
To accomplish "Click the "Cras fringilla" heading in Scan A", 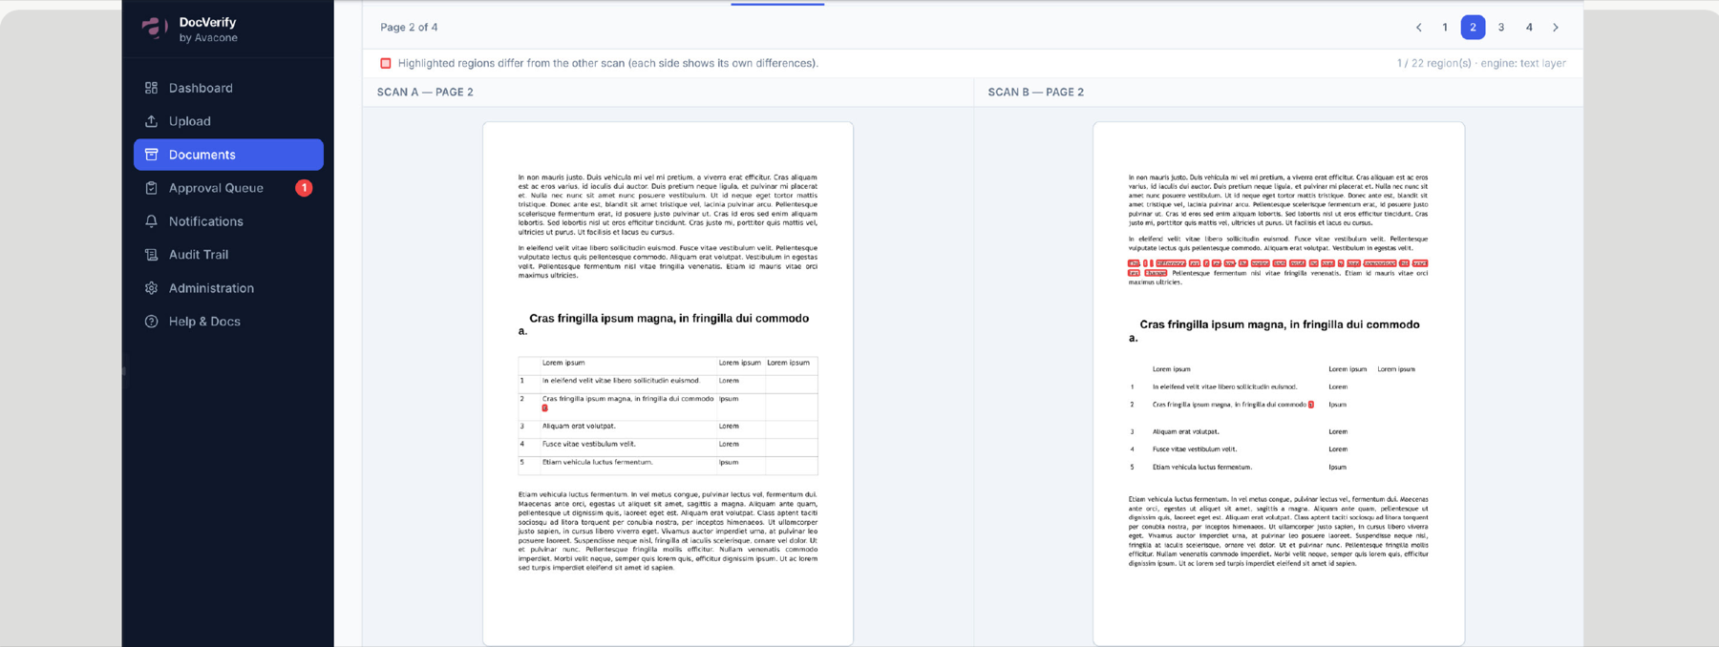I will coord(664,324).
